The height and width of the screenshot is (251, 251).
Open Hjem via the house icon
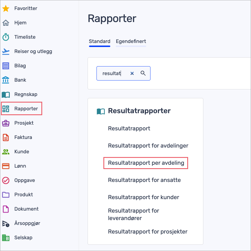pyautogui.click(x=6, y=23)
